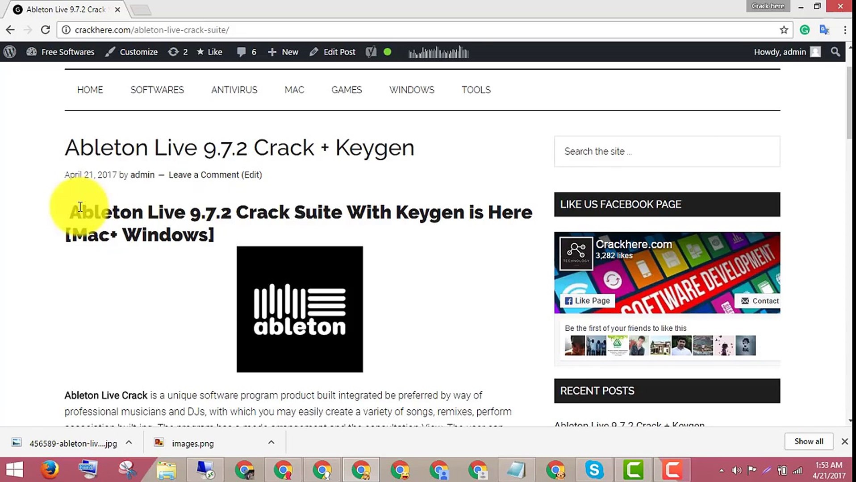
Task: Open the Chrome three-dot menu
Action: point(845,30)
